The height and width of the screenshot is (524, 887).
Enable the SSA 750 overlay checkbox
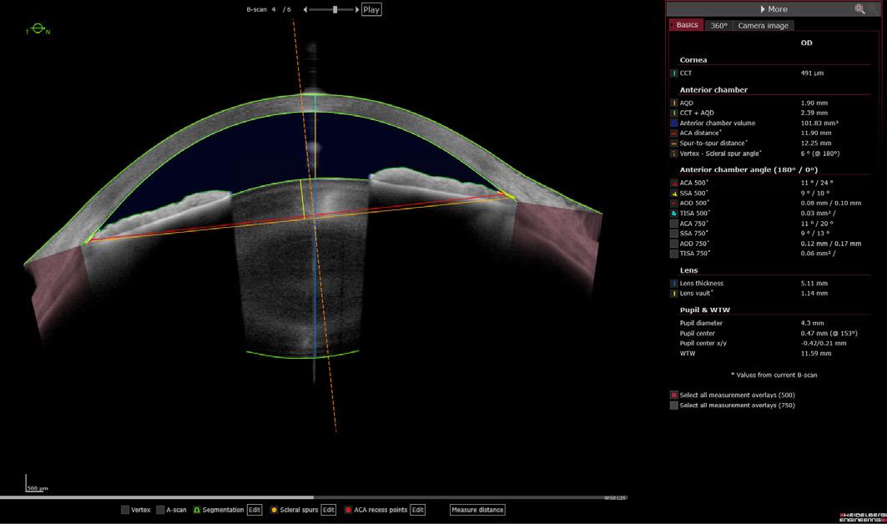[673, 233]
